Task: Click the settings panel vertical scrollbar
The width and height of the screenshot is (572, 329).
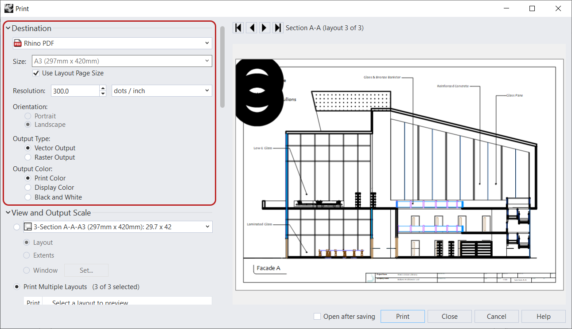Action: click(222, 67)
